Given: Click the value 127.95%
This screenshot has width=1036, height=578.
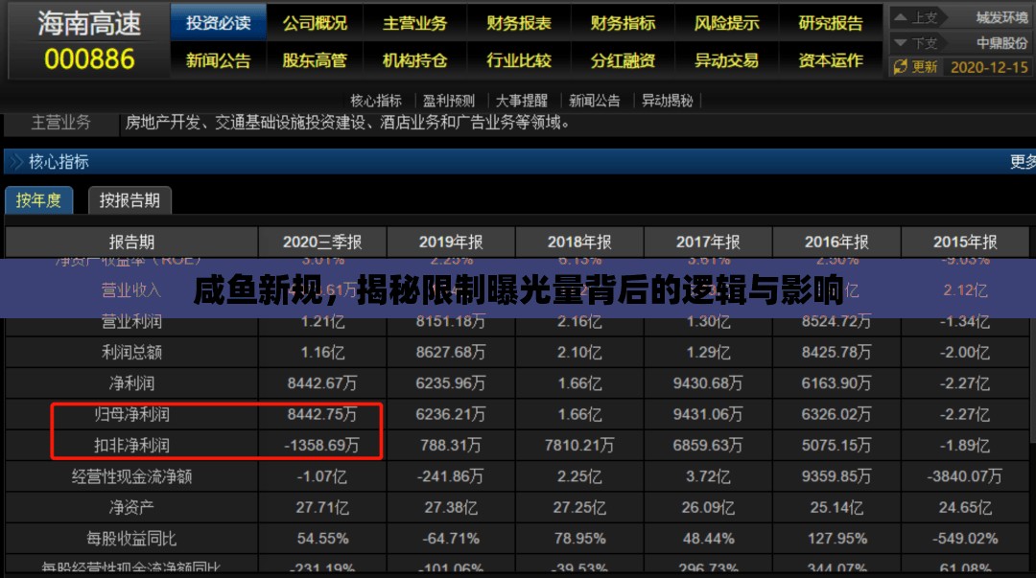Looking at the screenshot, I should pos(836,539).
